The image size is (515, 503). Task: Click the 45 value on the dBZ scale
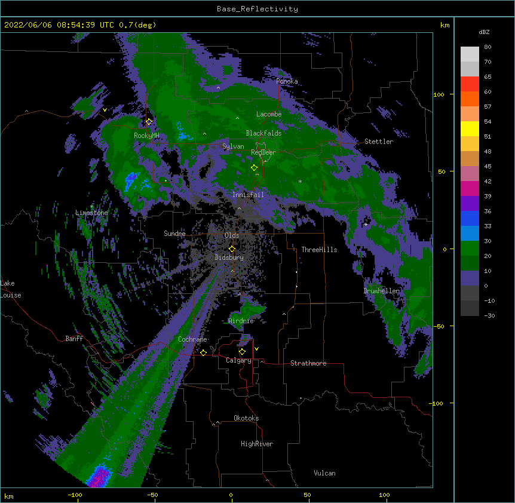click(488, 167)
